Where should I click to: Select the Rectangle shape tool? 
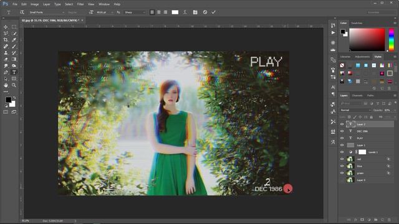14,79
